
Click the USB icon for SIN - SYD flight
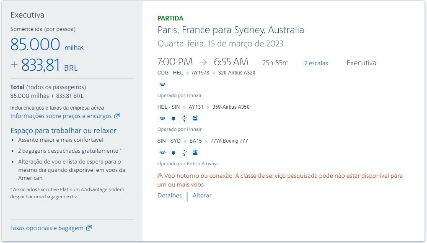pos(184,152)
